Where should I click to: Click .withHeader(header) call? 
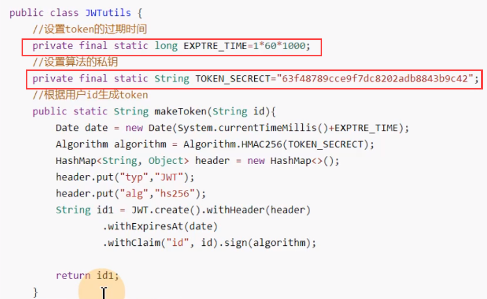point(256,210)
